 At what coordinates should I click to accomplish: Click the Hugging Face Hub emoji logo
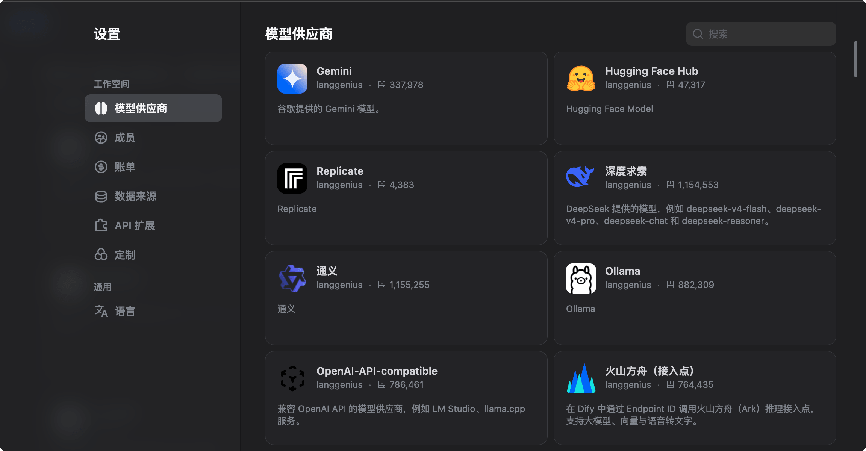click(x=581, y=79)
